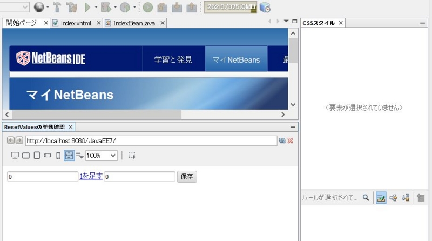Screen dimensions: 432x241
Task: Toggle the categorized properties view icon
Action: pyautogui.click(x=394, y=198)
